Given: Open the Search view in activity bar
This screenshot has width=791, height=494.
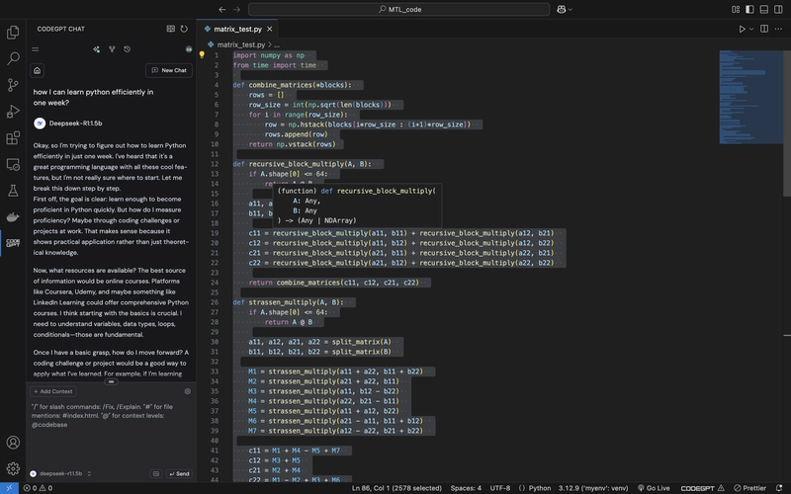Looking at the screenshot, I should (x=13, y=58).
